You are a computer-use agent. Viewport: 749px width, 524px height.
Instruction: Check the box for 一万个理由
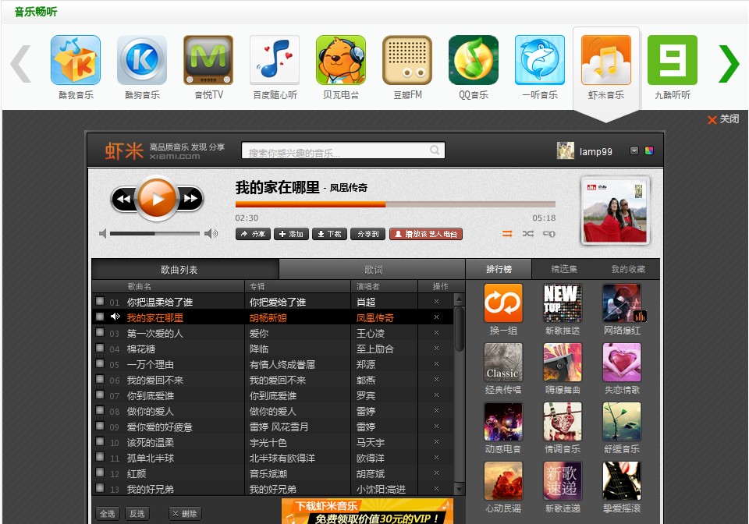100,363
